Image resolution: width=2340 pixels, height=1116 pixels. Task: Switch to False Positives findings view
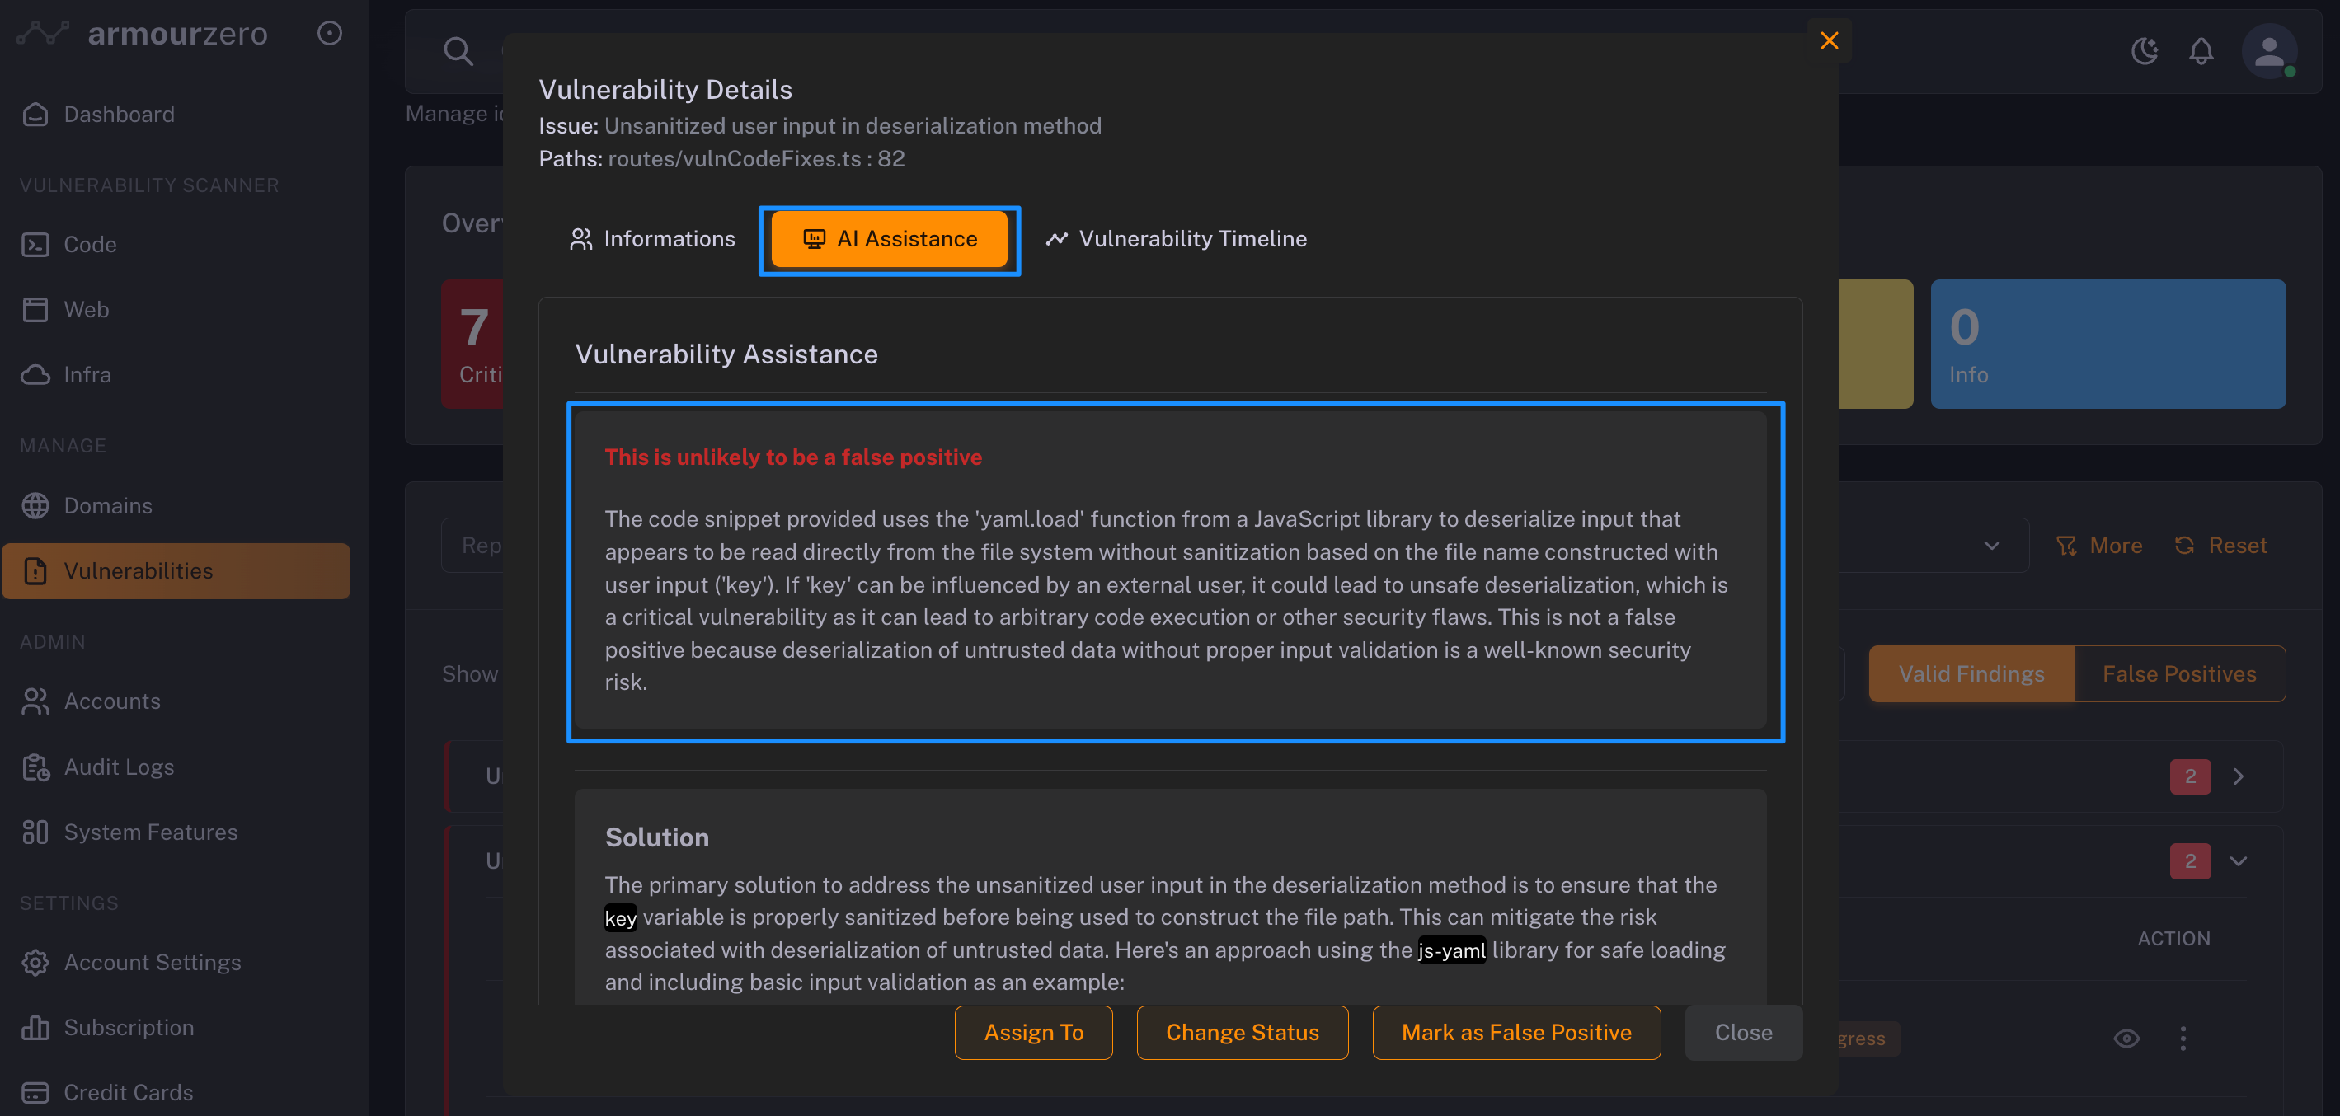[x=2178, y=673]
